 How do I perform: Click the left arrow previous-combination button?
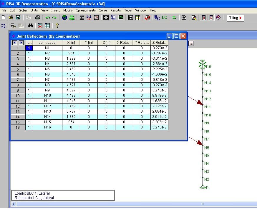15,43
